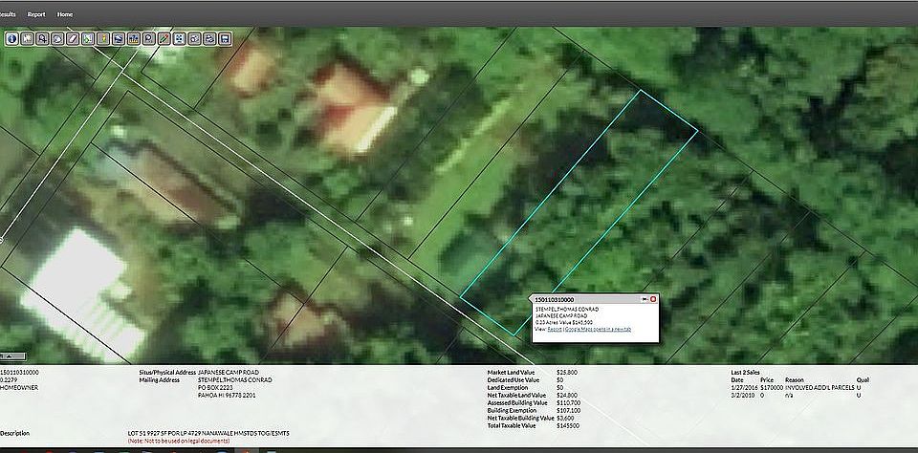Click the zoom to full extent icon
Screen dimensions: 918x453
(179, 39)
